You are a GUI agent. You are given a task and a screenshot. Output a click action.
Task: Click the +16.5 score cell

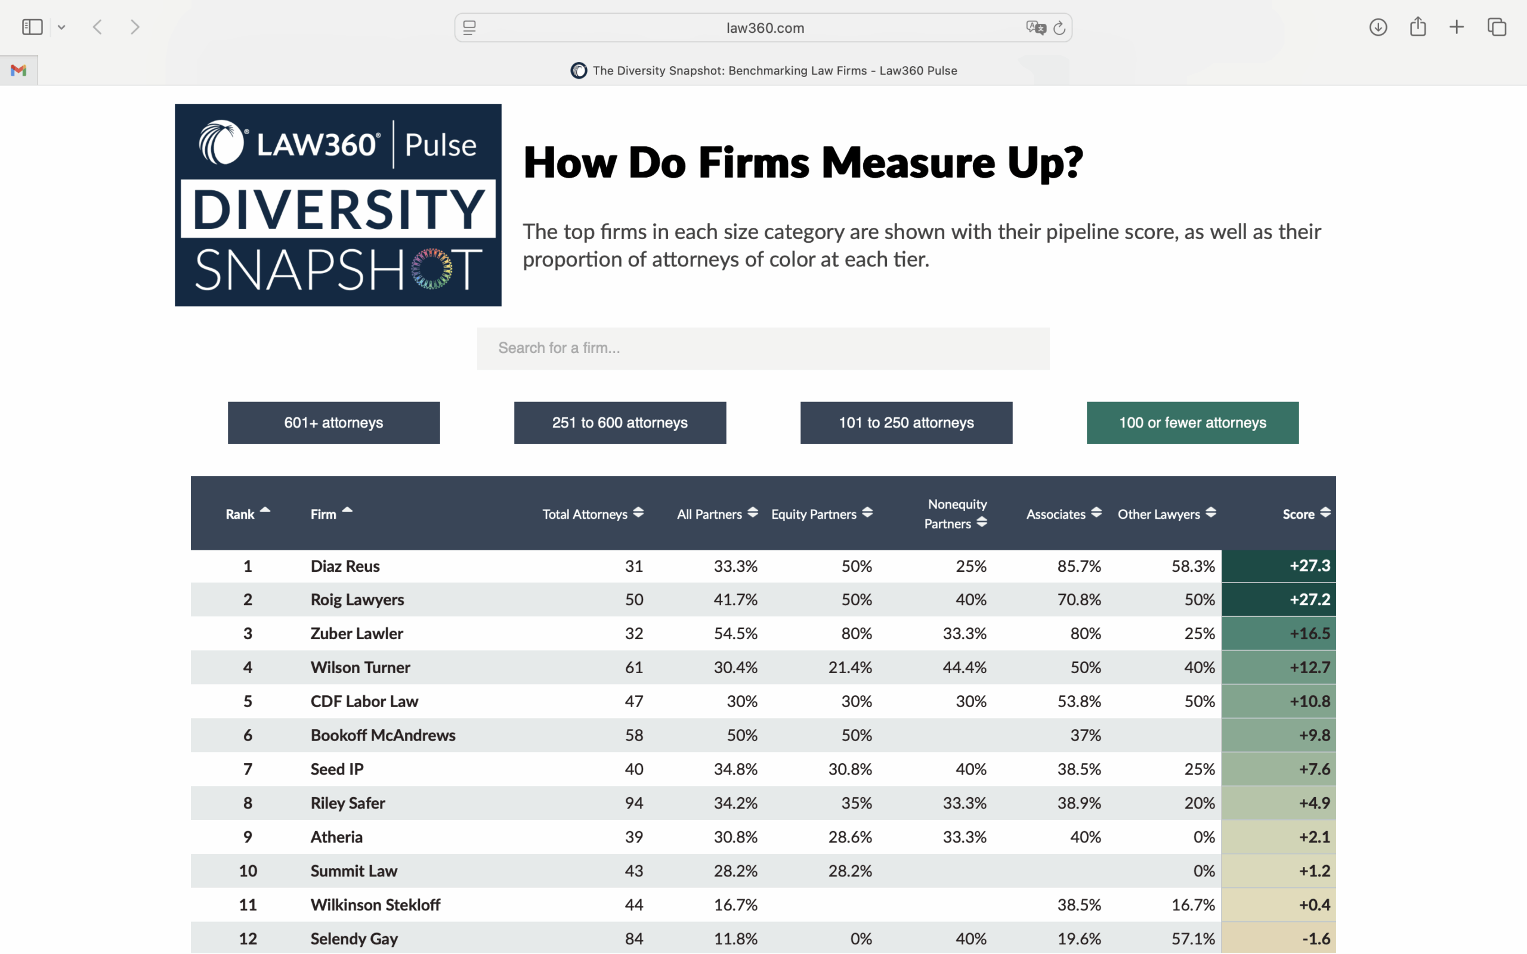1278,633
